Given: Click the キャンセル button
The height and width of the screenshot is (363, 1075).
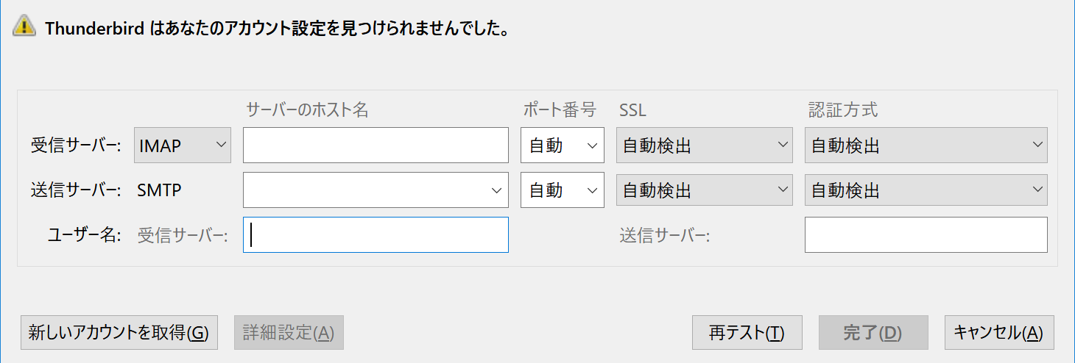Looking at the screenshot, I should [999, 333].
